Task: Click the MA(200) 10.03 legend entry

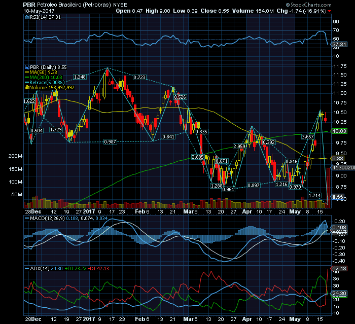Action: [x=46, y=78]
